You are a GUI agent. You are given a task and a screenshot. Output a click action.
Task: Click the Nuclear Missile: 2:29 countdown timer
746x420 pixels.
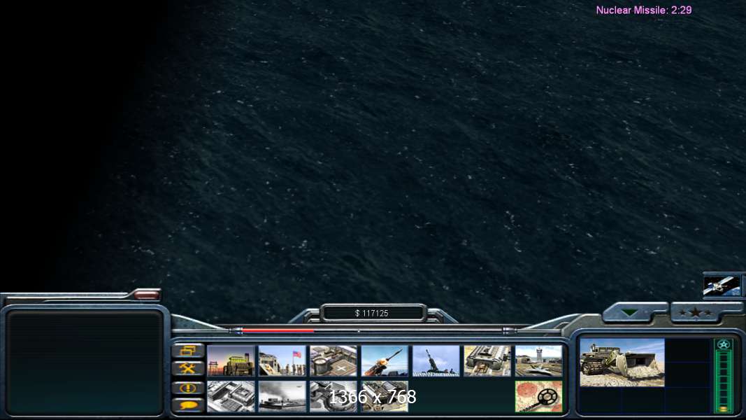[x=644, y=10]
